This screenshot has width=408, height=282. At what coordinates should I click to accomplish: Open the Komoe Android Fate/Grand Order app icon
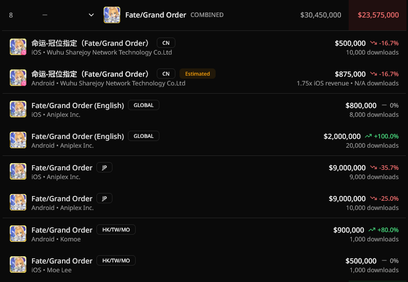click(x=18, y=234)
